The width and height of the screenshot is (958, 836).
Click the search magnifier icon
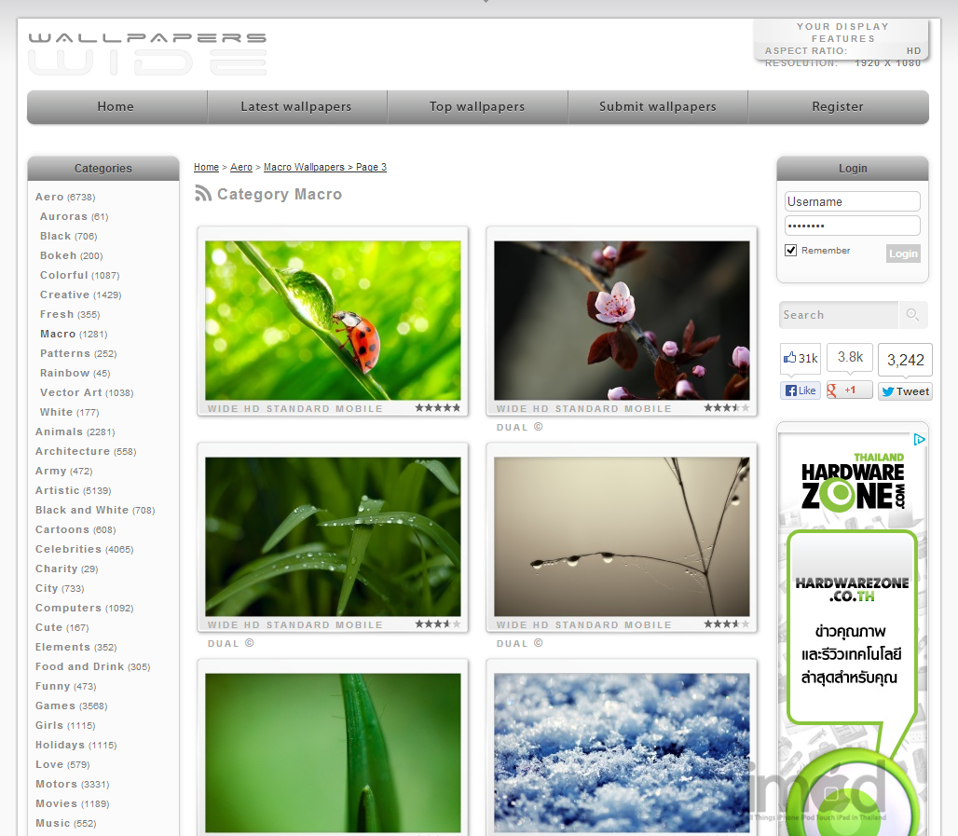912,315
